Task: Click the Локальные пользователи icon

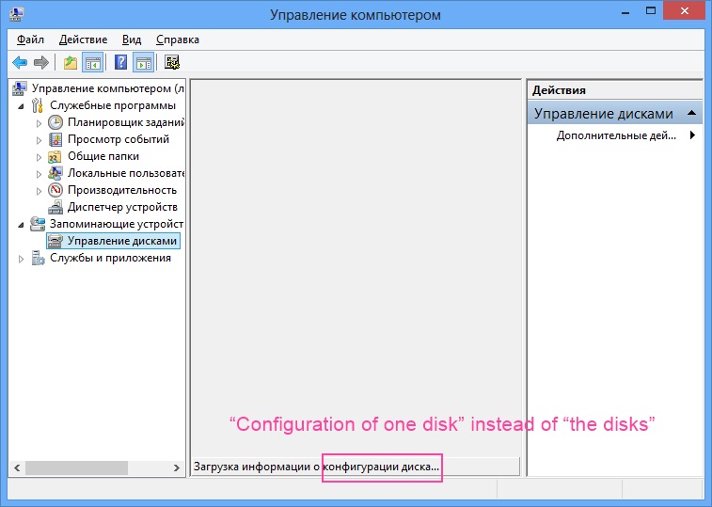Action: pos(55,173)
